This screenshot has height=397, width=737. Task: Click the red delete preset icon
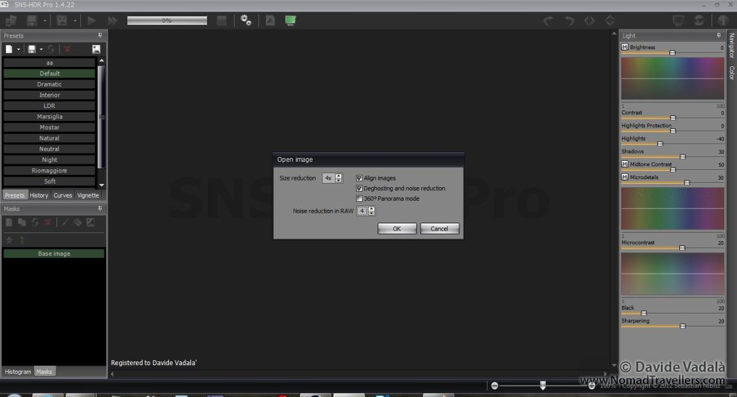coord(67,49)
